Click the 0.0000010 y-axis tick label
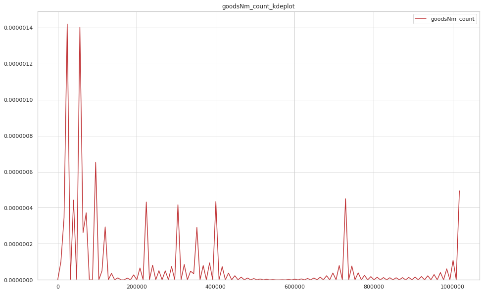This screenshot has height=293, width=483. click(19, 100)
